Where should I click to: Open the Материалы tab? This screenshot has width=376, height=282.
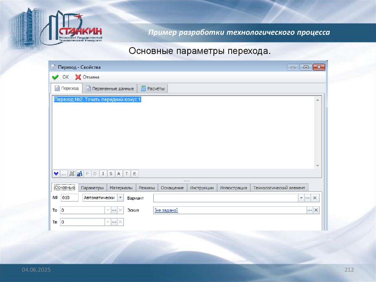[121, 188]
